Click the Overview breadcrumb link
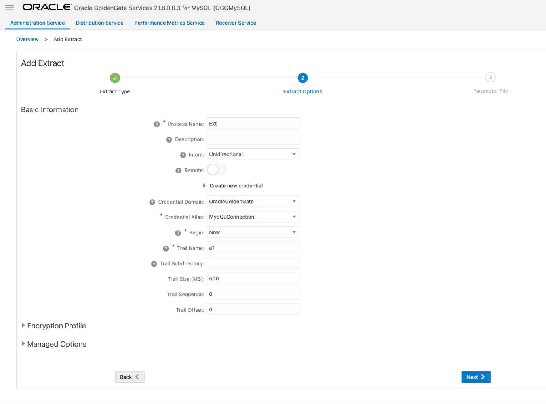 click(27, 40)
